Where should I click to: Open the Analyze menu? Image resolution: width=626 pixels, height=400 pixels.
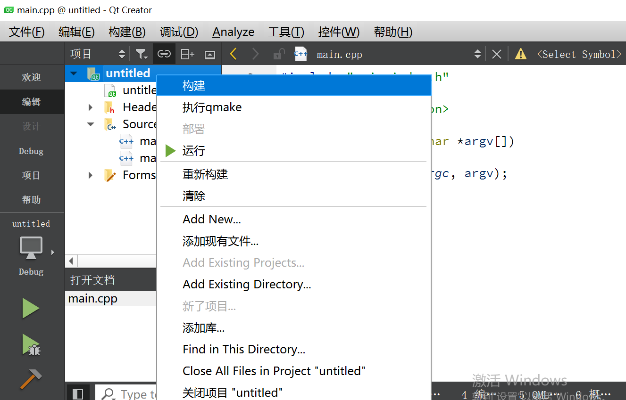[234, 32]
